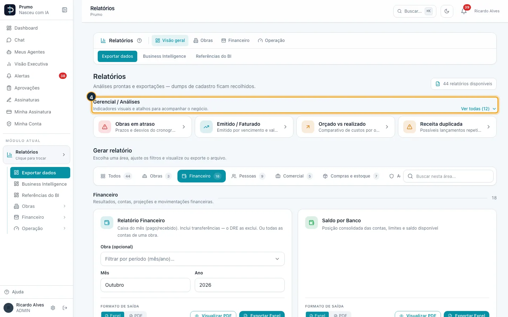Collapse the sidebar panel icon

click(x=65, y=10)
